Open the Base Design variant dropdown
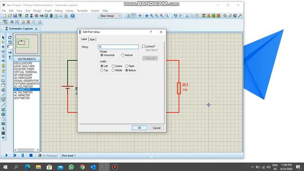This screenshot has height=171, width=304. click(111, 16)
